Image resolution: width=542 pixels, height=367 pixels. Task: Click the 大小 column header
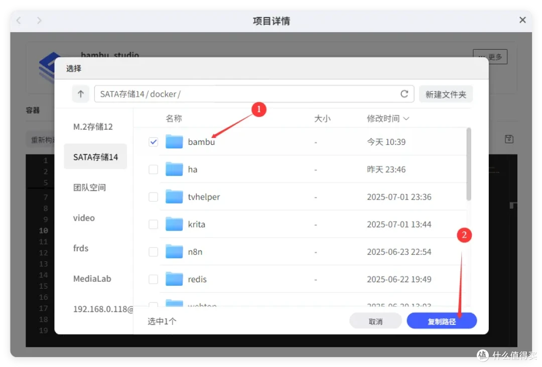click(322, 118)
